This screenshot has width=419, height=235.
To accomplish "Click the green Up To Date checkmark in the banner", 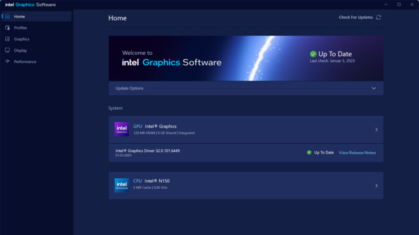I will (313, 54).
